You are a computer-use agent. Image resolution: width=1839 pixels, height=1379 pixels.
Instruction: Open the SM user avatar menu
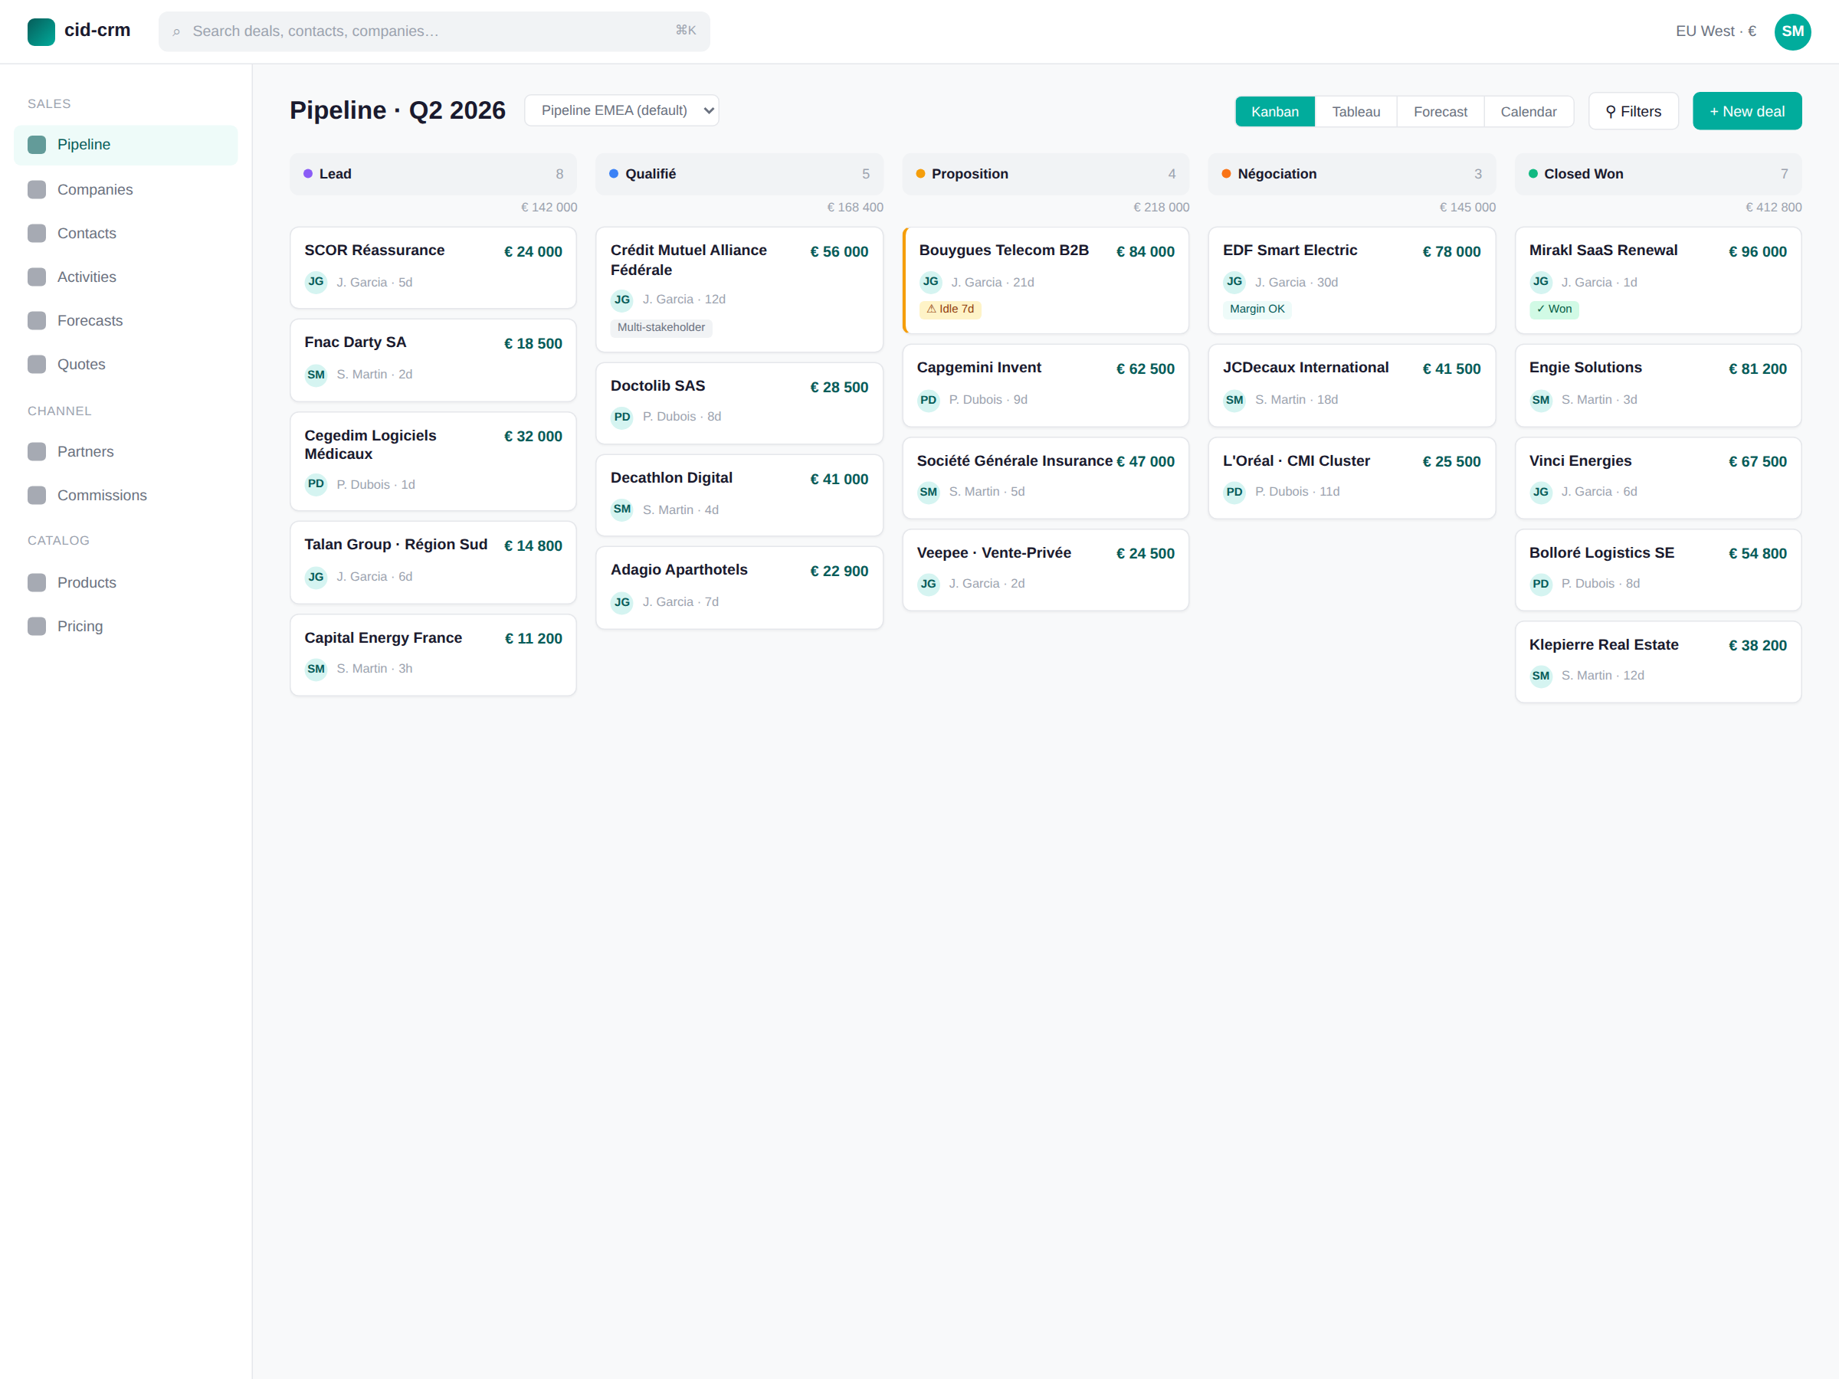pyautogui.click(x=1792, y=31)
